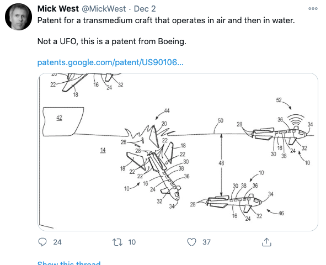Image resolution: width=326 pixels, height=265 pixels.
Task: Click the like count 37
Action: (x=206, y=242)
